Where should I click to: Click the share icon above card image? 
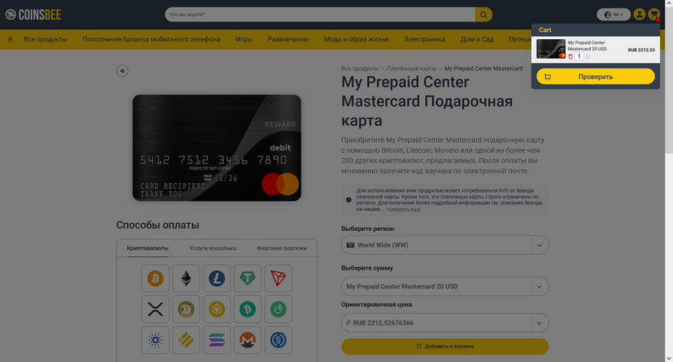tap(122, 71)
